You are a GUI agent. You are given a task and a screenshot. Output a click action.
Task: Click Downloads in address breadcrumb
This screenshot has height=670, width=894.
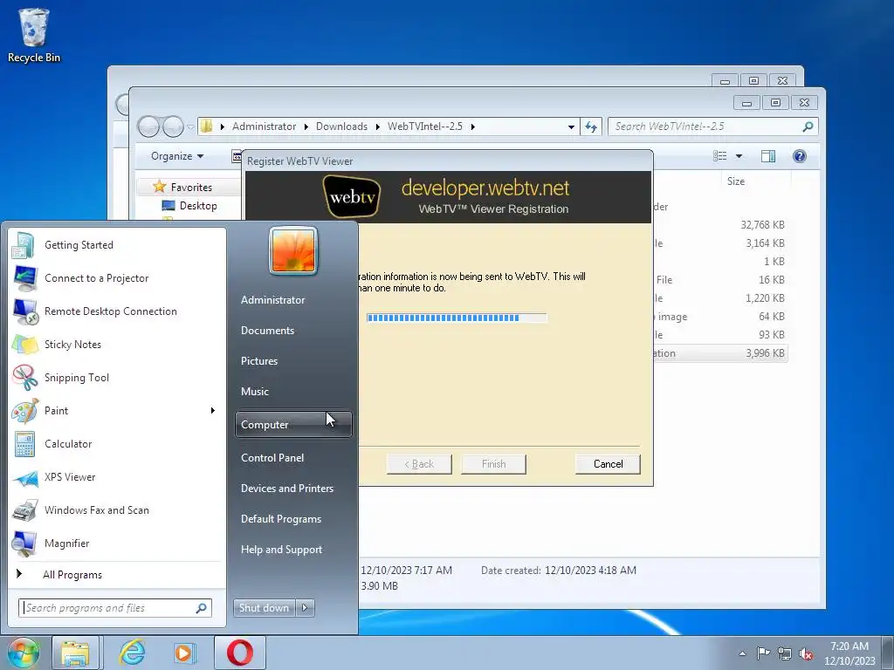341,126
